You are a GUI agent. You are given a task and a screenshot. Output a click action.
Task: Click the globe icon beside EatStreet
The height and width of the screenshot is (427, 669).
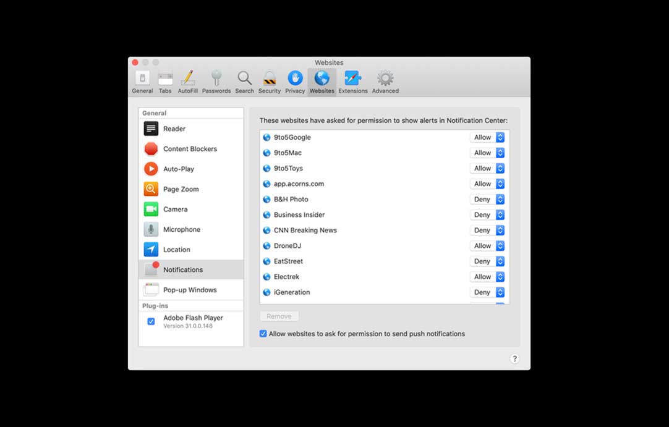tap(266, 261)
